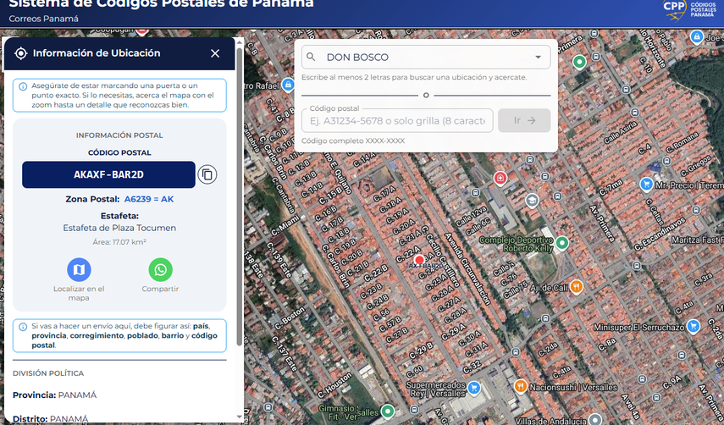Viewport: 724px width, 425px height.
Task: Click the red location marker on the map
Action: point(419,259)
